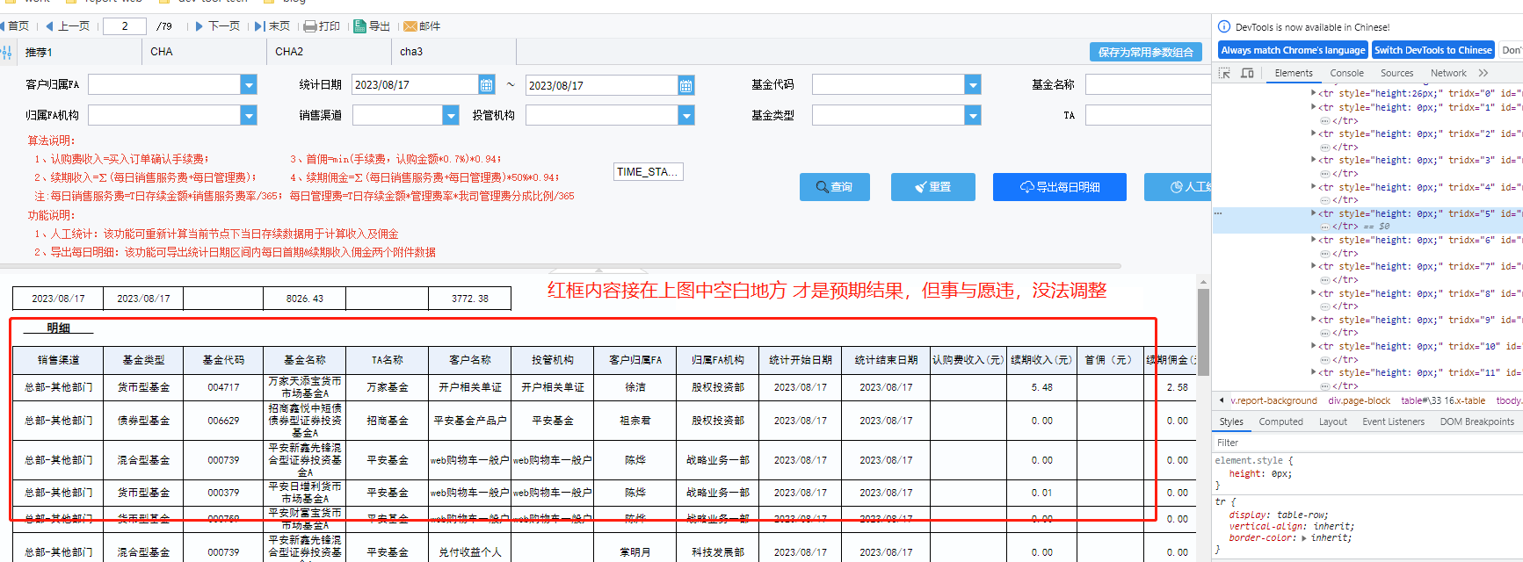Open the 归属FA机构 dropdown
The width and height of the screenshot is (1523, 562).
(x=249, y=115)
